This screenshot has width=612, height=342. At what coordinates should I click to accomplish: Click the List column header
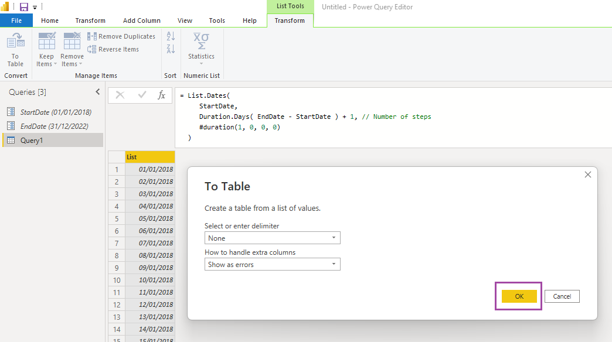(150, 157)
